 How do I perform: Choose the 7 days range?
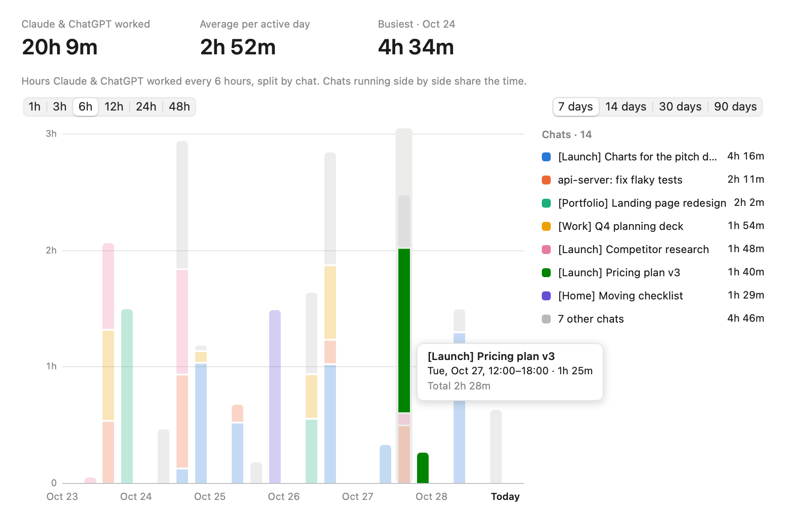pos(576,107)
